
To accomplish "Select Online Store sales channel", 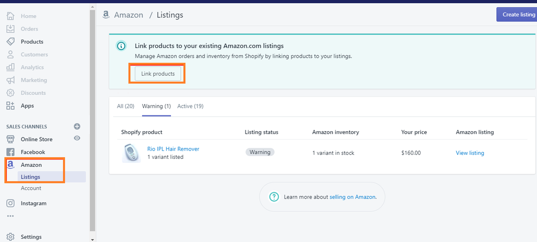I will pos(37,139).
